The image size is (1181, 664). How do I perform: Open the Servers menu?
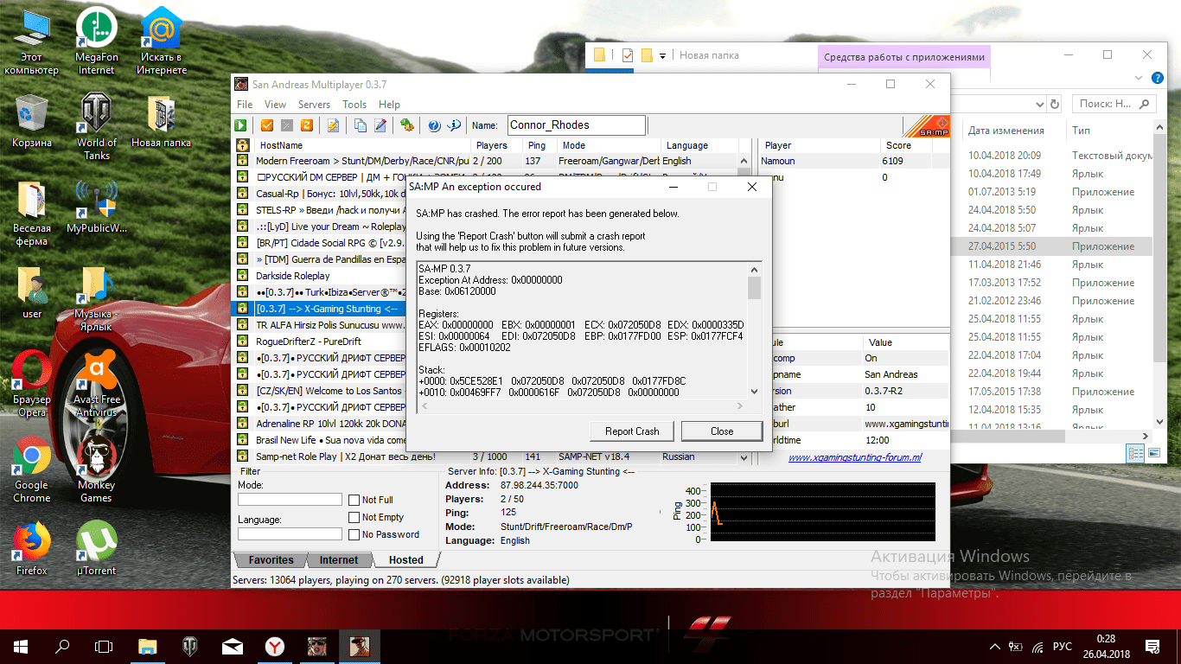tap(314, 104)
